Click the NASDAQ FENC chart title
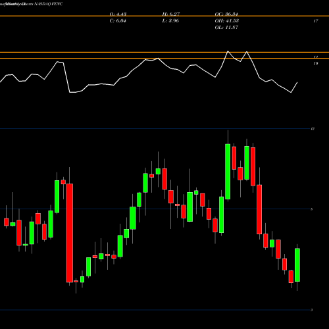329x329 pixels. pyautogui.click(x=49, y=4)
